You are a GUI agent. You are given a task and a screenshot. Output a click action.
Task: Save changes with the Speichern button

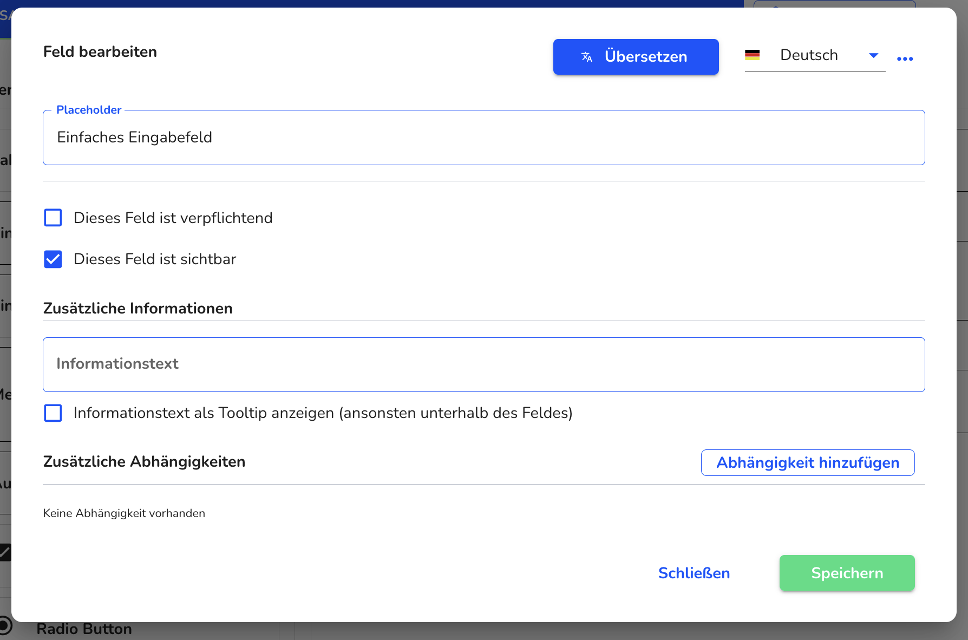[x=847, y=573]
